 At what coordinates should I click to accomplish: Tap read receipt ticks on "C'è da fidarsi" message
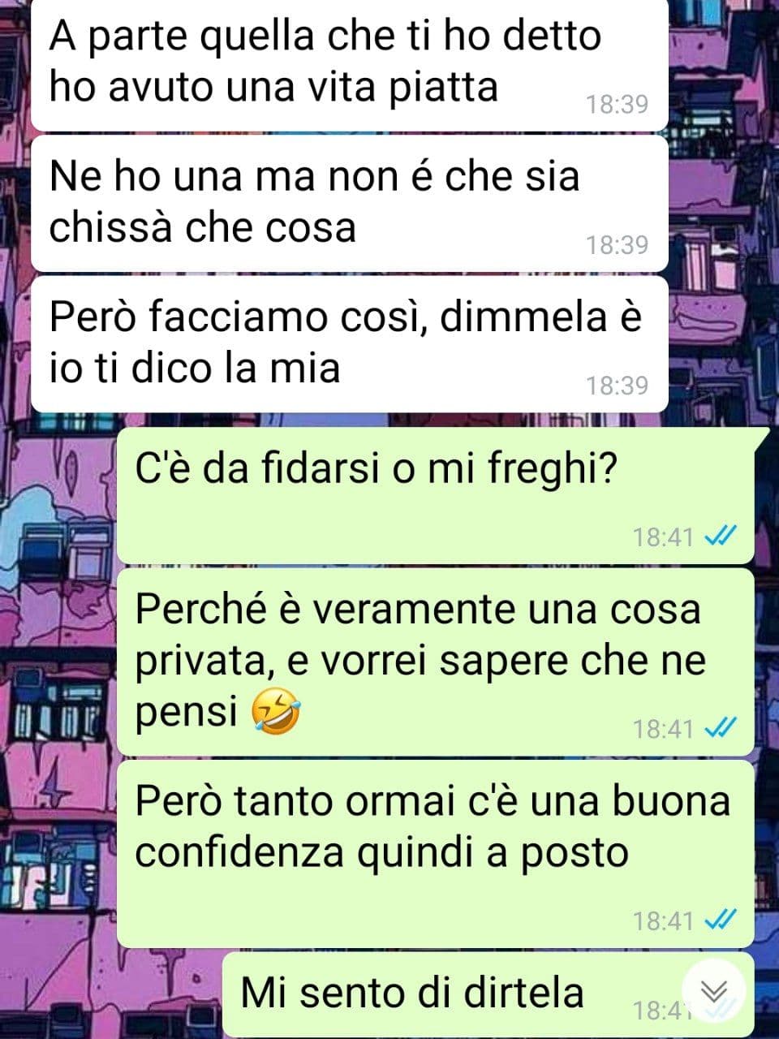[x=721, y=537]
